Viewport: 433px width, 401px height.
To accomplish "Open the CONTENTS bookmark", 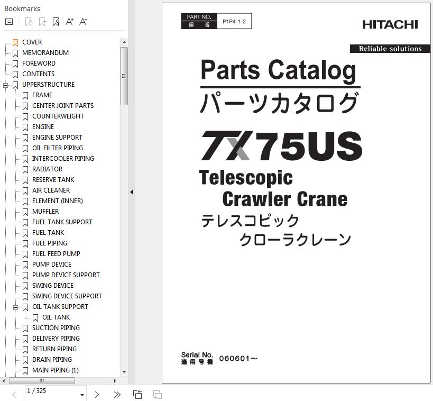I will [39, 74].
